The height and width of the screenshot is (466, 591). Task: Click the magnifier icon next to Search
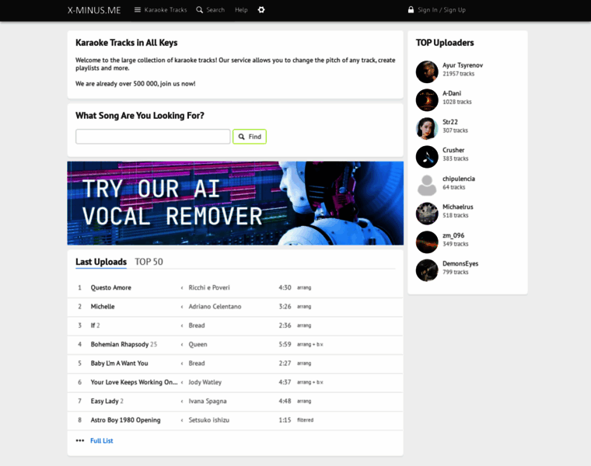(199, 10)
